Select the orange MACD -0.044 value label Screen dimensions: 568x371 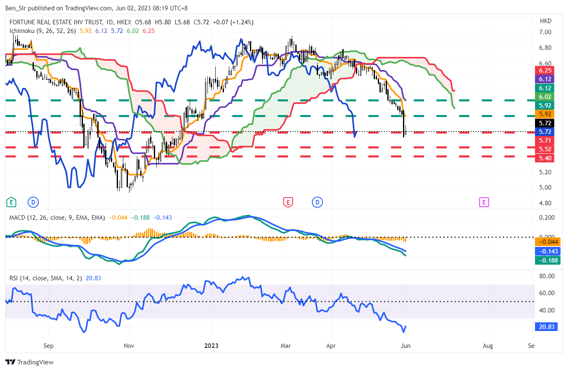coord(548,242)
